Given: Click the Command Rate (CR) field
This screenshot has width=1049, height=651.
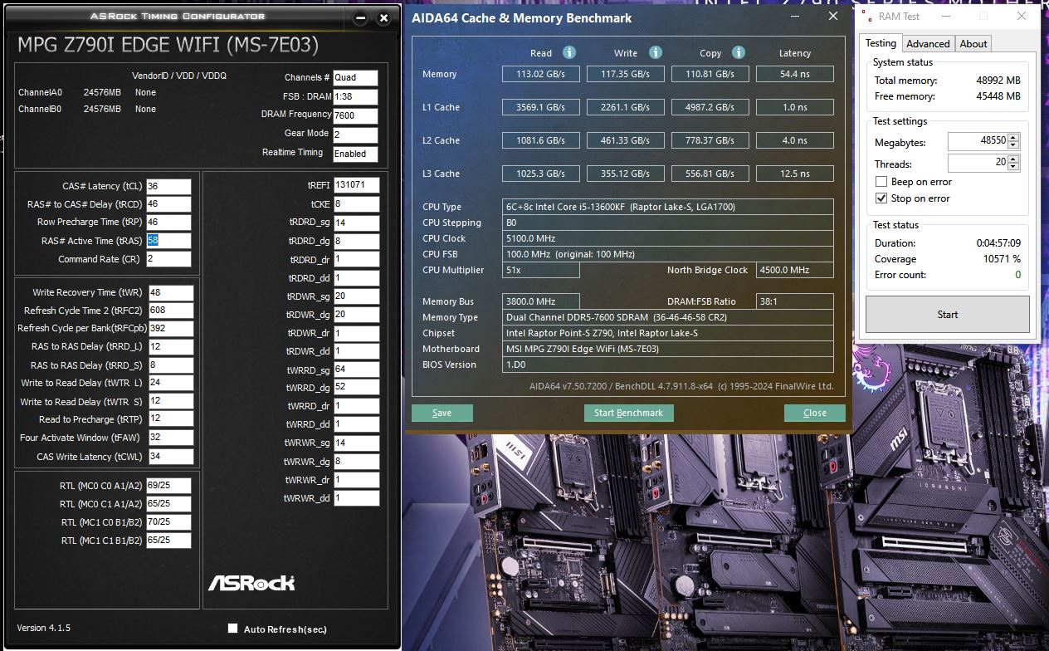Looking at the screenshot, I should tap(168, 259).
